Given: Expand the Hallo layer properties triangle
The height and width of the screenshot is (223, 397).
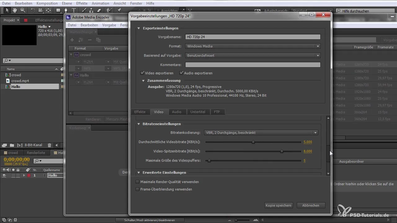Looking at the screenshot, I should [x=24, y=175].
